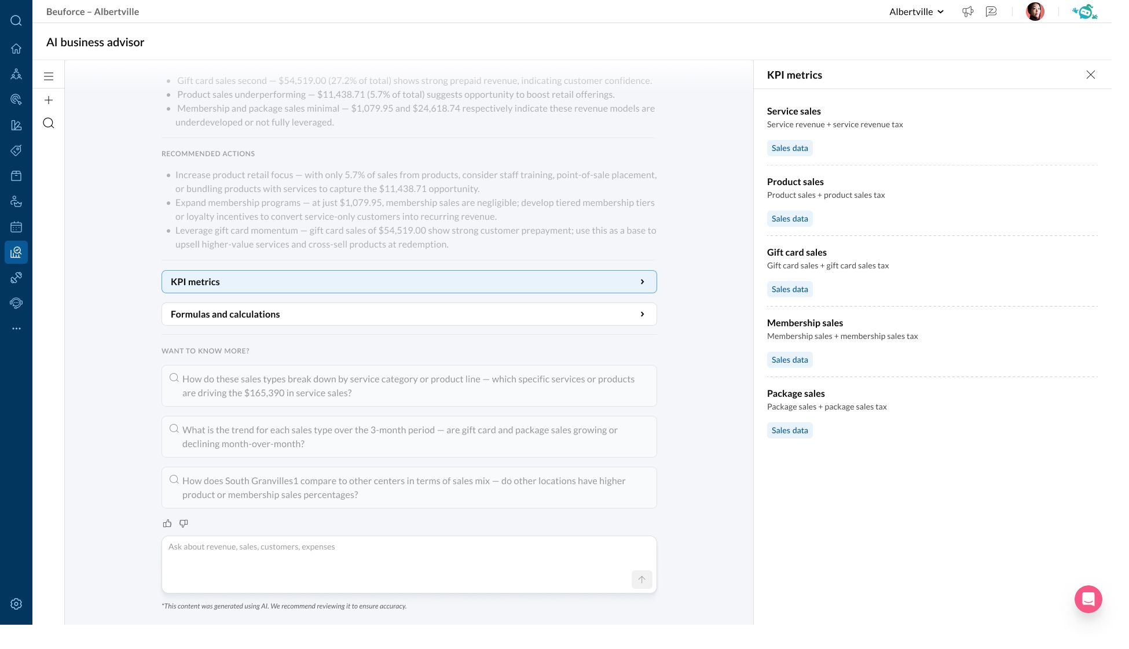Toggle the hamburger menu in chat panel
Screen dimensions: 1129x649
(x=49, y=76)
